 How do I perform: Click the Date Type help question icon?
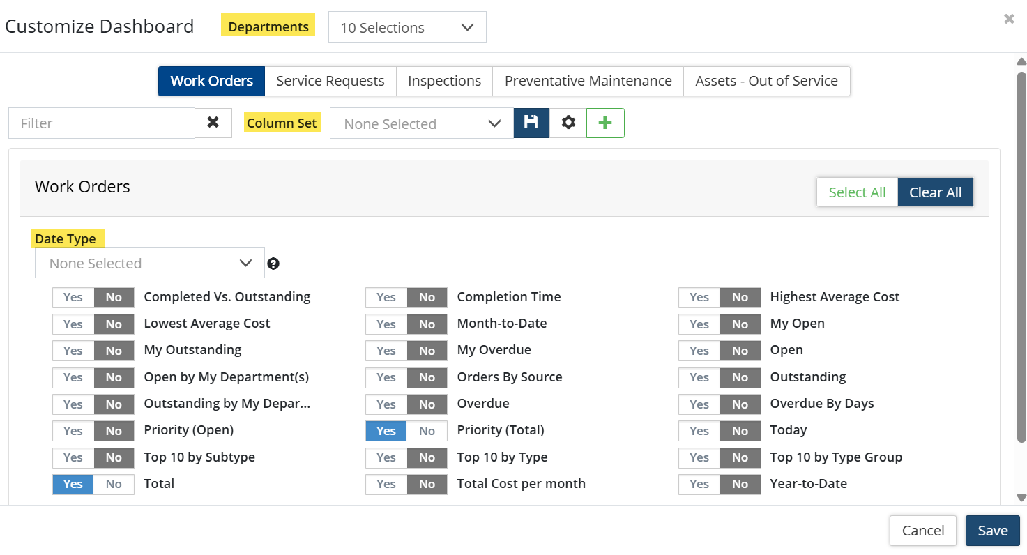(x=273, y=264)
